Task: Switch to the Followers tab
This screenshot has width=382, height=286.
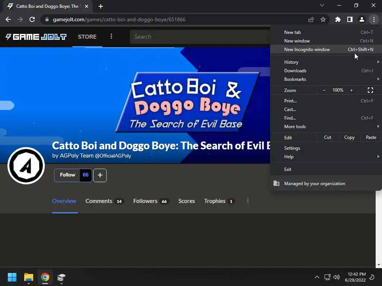Action: click(x=151, y=201)
